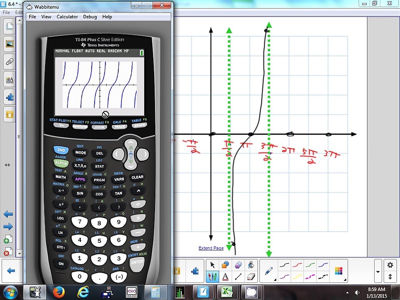Viewport: 400px width, 300px height.
Task: Click the blue 2ND key
Action: 61,150
